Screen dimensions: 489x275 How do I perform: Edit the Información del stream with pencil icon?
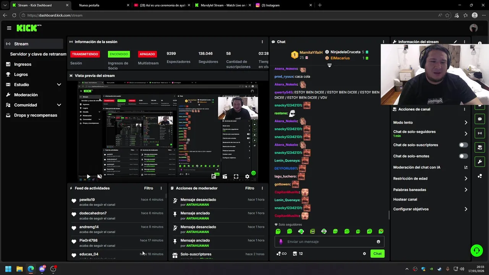[455, 42]
